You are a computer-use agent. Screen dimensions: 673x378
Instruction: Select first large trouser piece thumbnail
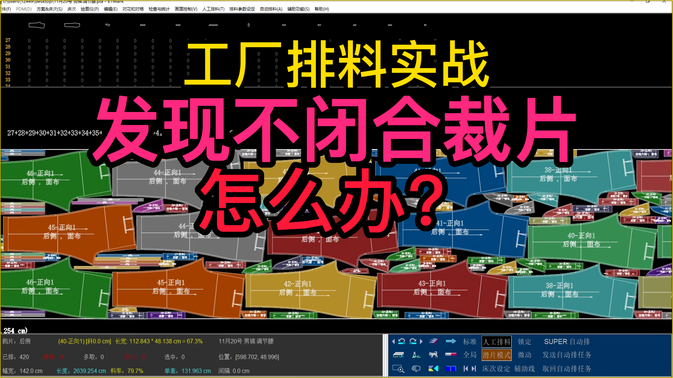coord(37,25)
